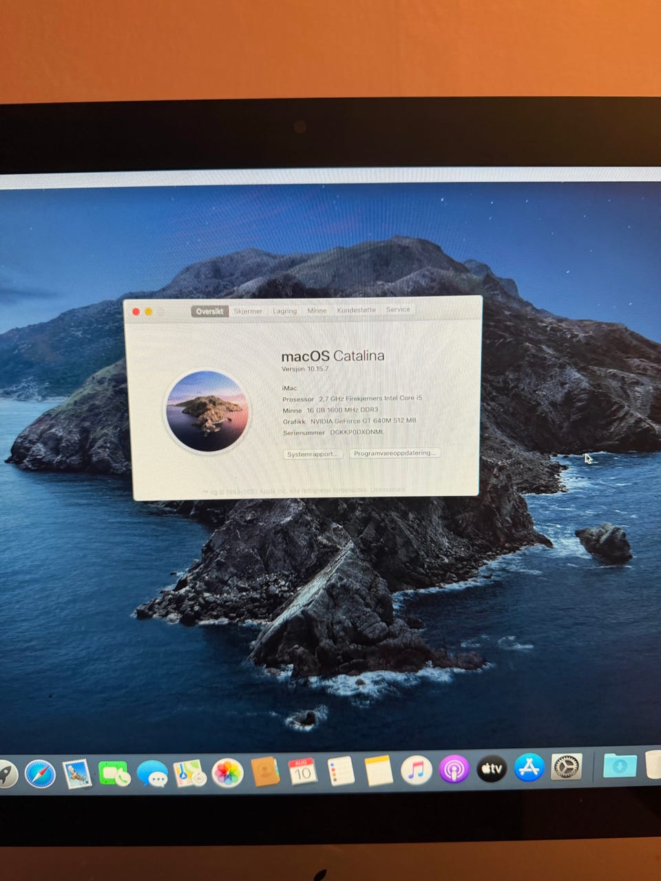Open Safari from the Dock
This screenshot has height=881, width=661.
tap(40, 774)
